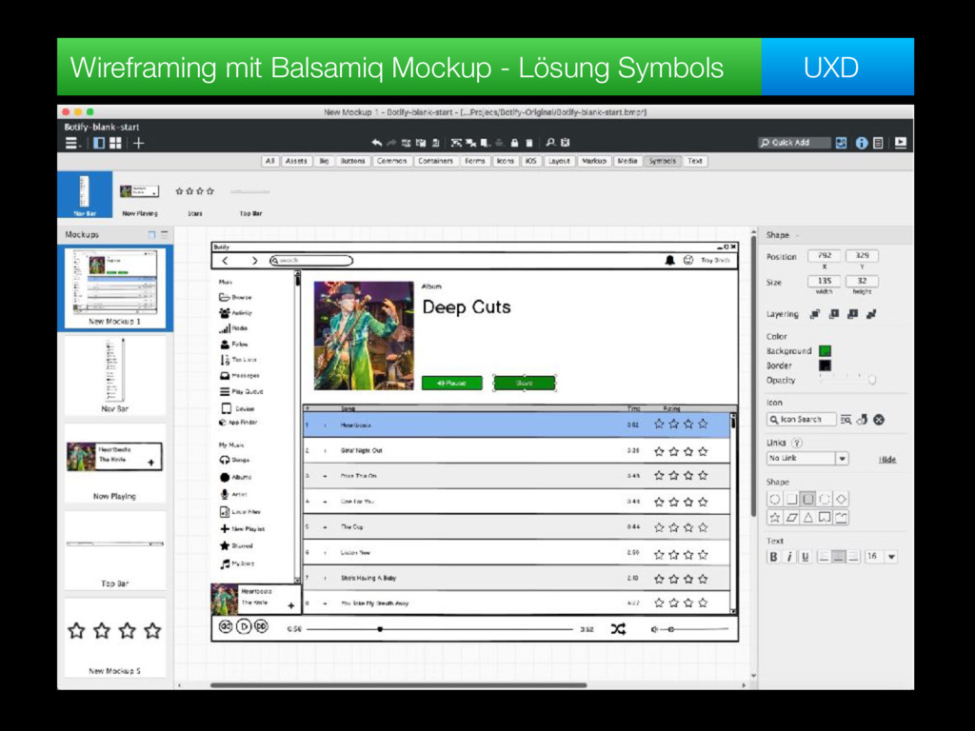Open the Mockups panel options menu
Screen dimensions: 975x731
coord(165,234)
